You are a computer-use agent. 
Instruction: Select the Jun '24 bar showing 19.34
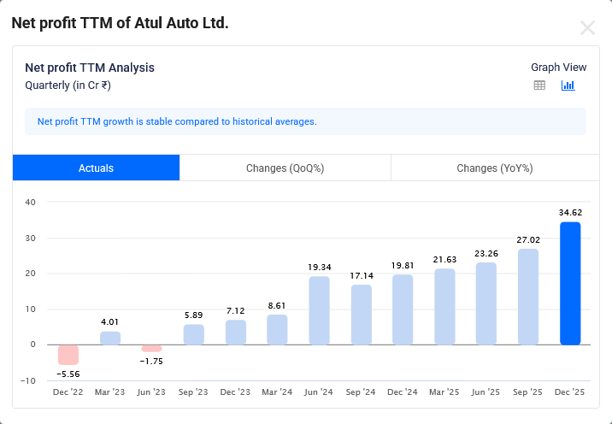coord(319,310)
